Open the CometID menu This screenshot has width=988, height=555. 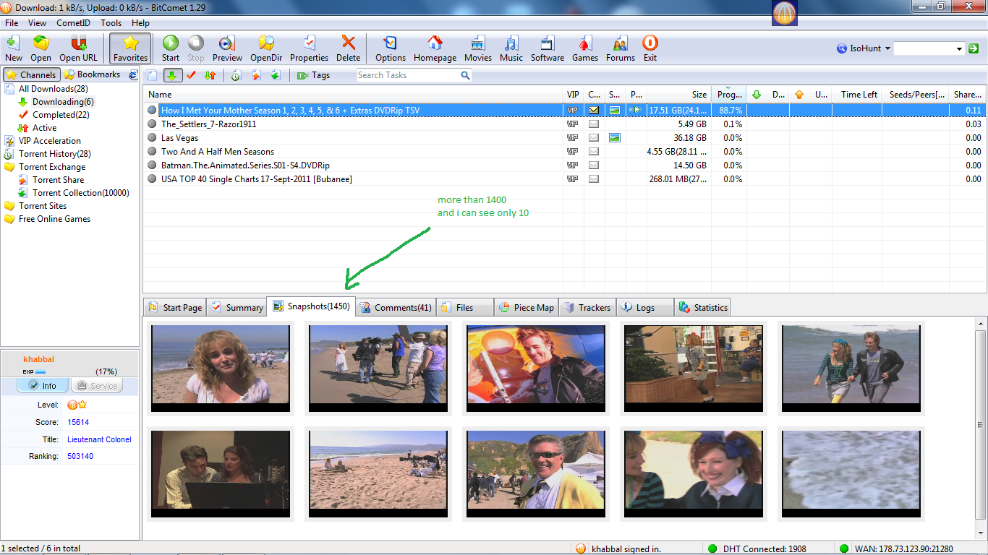[x=73, y=23]
